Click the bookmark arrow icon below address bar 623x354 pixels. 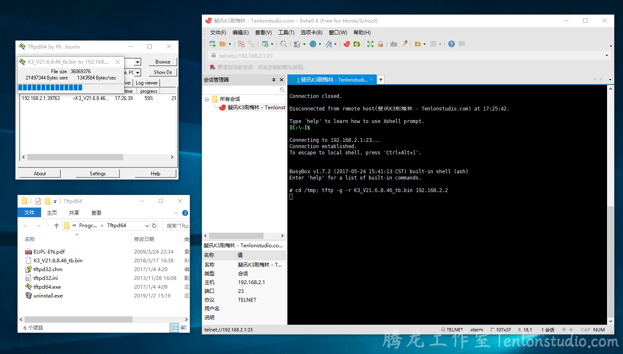[x=212, y=67]
